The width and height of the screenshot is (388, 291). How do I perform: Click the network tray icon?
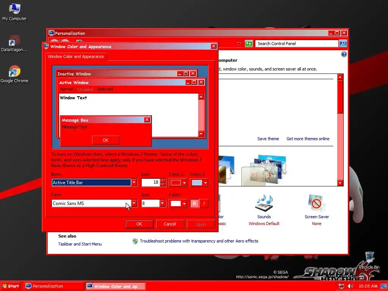(341, 286)
